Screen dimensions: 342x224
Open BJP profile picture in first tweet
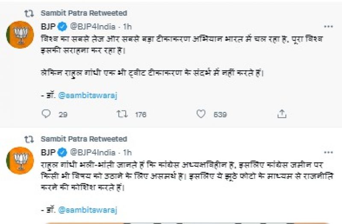pyautogui.click(x=20, y=35)
